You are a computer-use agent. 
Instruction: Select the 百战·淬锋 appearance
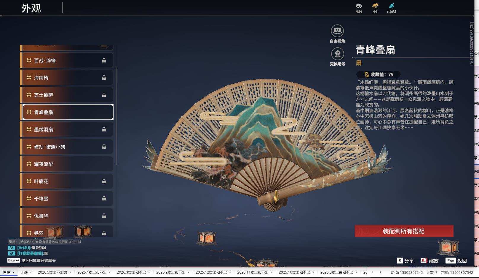pyautogui.click(x=67, y=60)
